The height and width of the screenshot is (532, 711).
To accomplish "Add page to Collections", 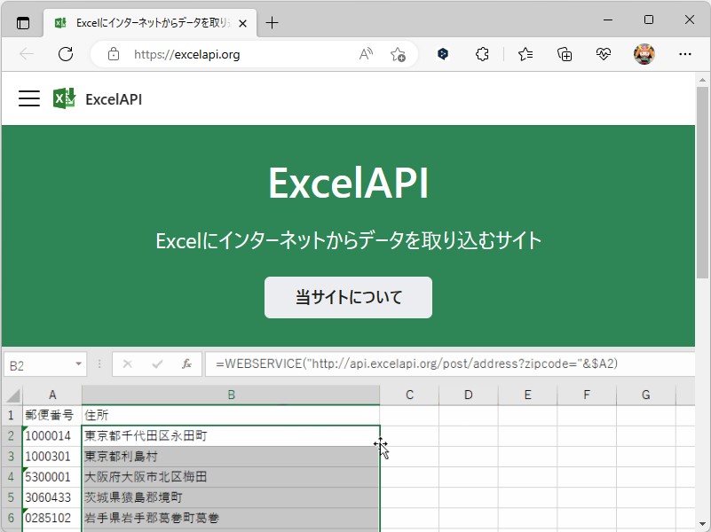I will point(564,54).
